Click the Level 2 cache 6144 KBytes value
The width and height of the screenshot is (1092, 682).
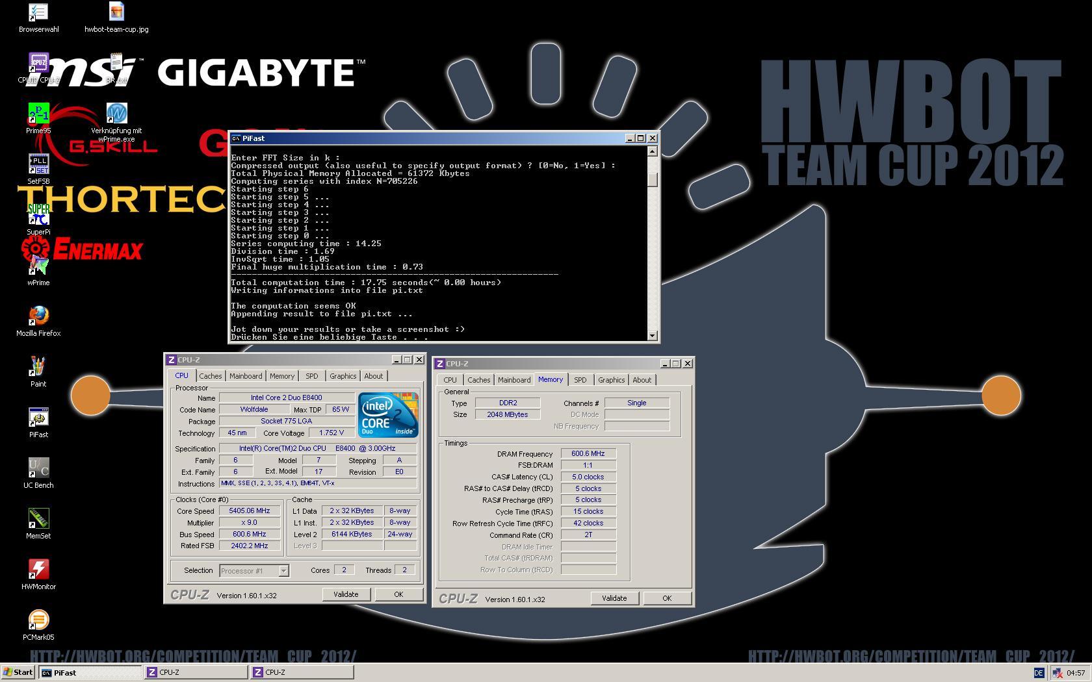pyautogui.click(x=352, y=535)
